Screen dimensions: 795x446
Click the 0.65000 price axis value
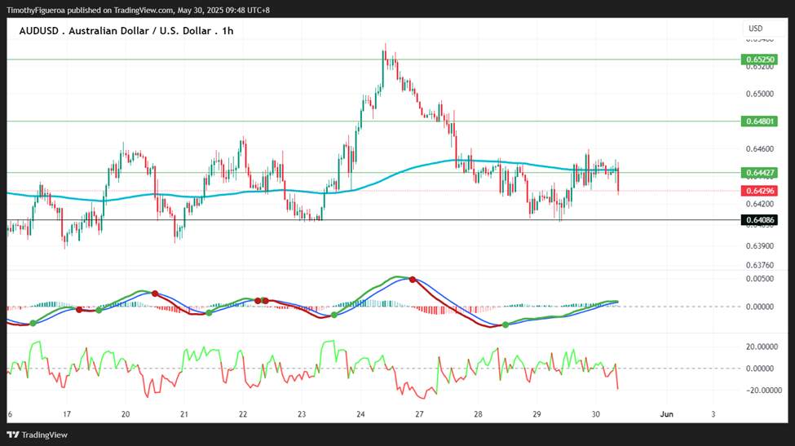(x=759, y=94)
